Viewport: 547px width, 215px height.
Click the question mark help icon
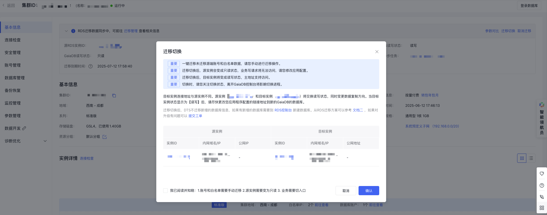(x=542, y=185)
